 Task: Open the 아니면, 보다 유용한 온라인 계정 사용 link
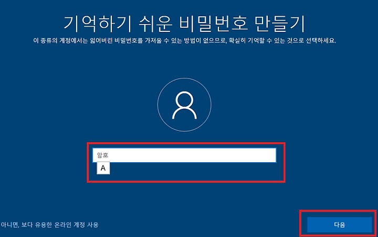click(x=50, y=225)
